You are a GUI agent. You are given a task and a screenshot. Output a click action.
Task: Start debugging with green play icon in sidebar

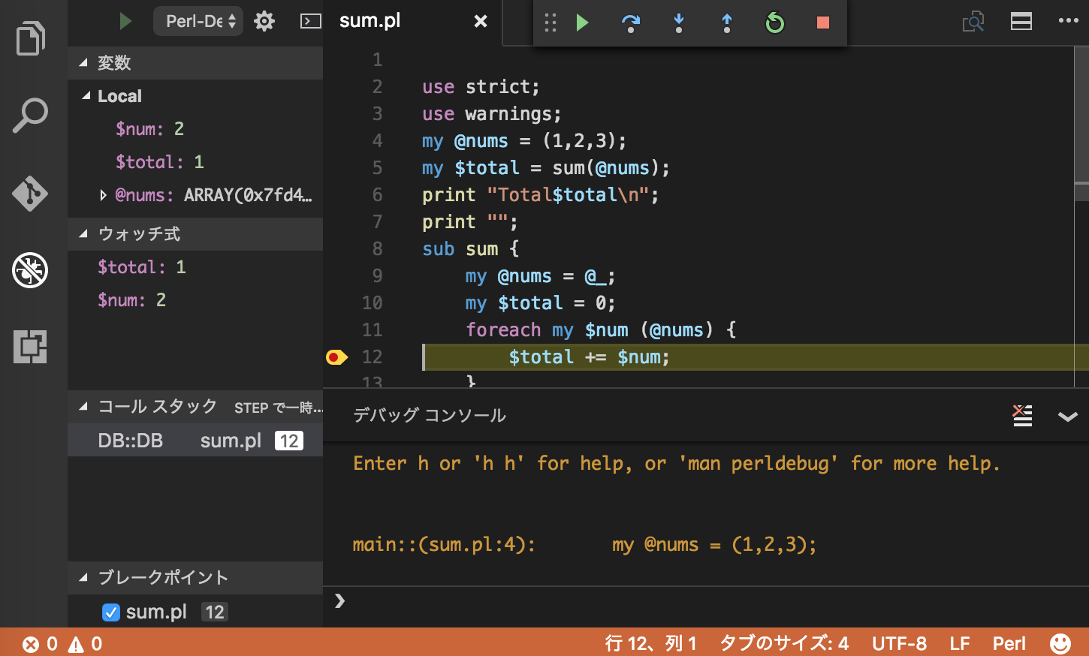coord(126,21)
